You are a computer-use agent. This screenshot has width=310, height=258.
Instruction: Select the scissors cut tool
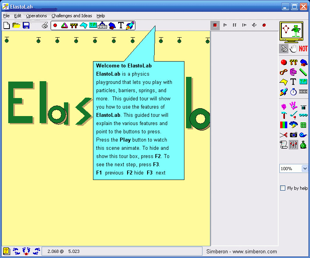pyautogui.click(x=283, y=135)
